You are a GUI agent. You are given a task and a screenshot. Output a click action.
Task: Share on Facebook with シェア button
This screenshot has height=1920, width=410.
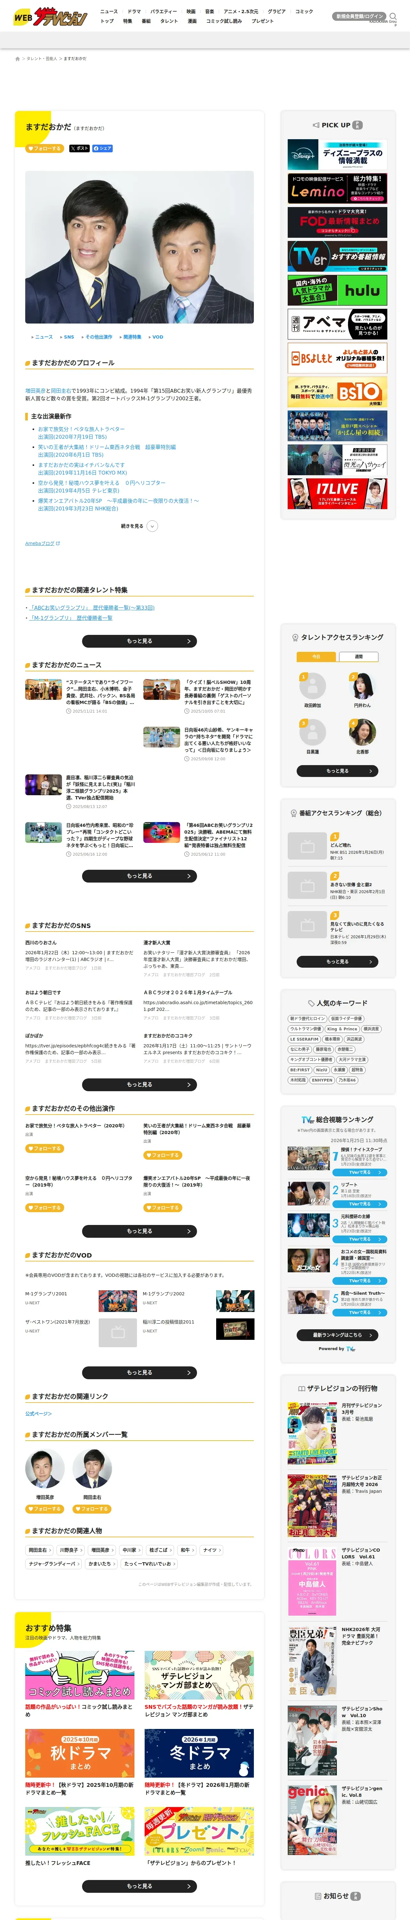(103, 148)
